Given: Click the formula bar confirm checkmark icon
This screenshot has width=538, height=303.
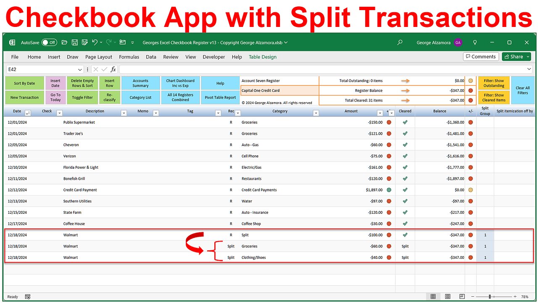Looking at the screenshot, I should [104, 69].
